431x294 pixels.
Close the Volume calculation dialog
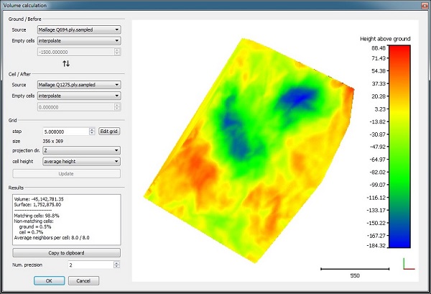425,6
